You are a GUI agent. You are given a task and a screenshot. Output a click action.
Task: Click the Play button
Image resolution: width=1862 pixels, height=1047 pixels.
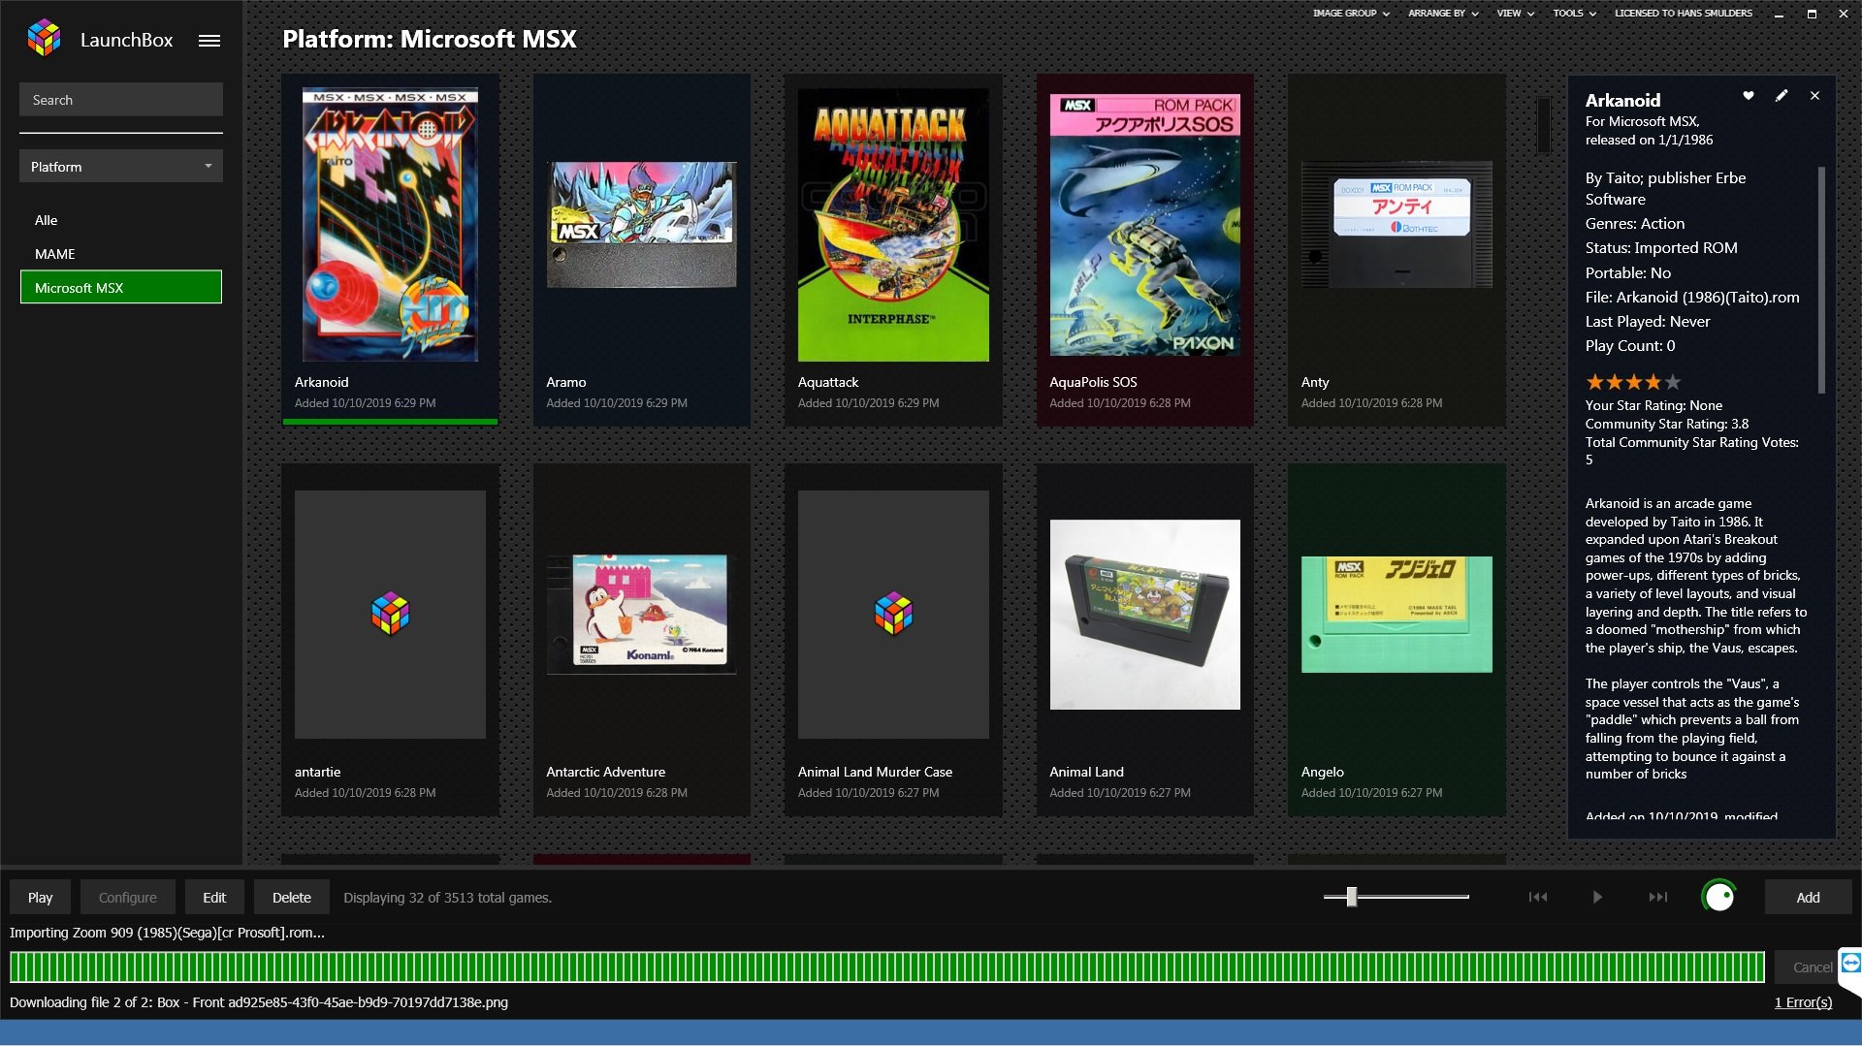coord(41,898)
